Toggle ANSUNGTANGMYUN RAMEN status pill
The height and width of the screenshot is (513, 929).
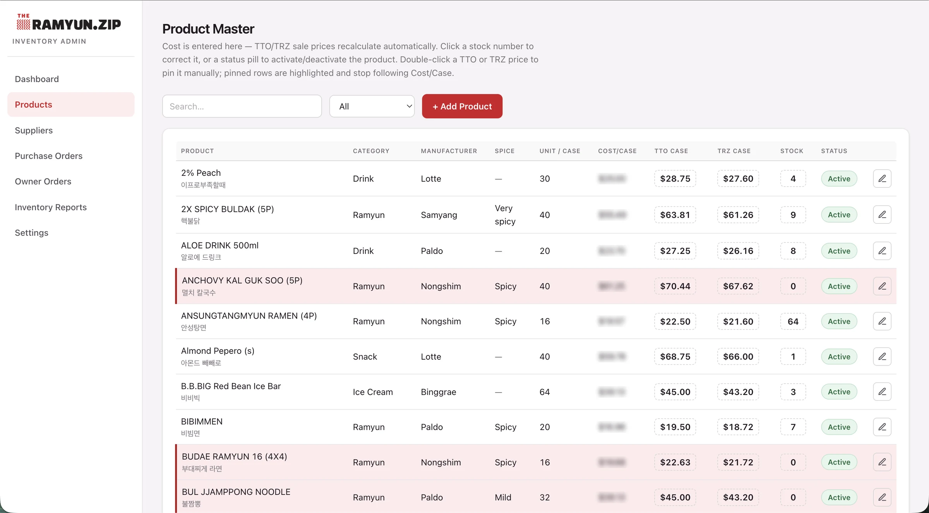(839, 321)
